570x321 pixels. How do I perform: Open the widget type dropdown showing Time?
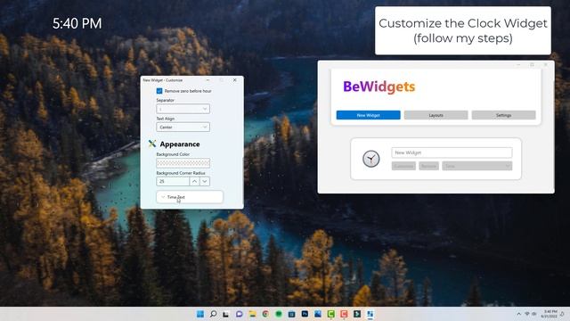pyautogui.click(x=477, y=166)
